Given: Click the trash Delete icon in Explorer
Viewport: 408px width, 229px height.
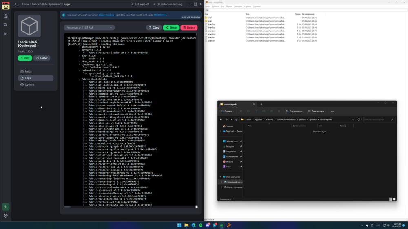Looking at the screenshot, I should pyautogui.click(x=279, y=111).
